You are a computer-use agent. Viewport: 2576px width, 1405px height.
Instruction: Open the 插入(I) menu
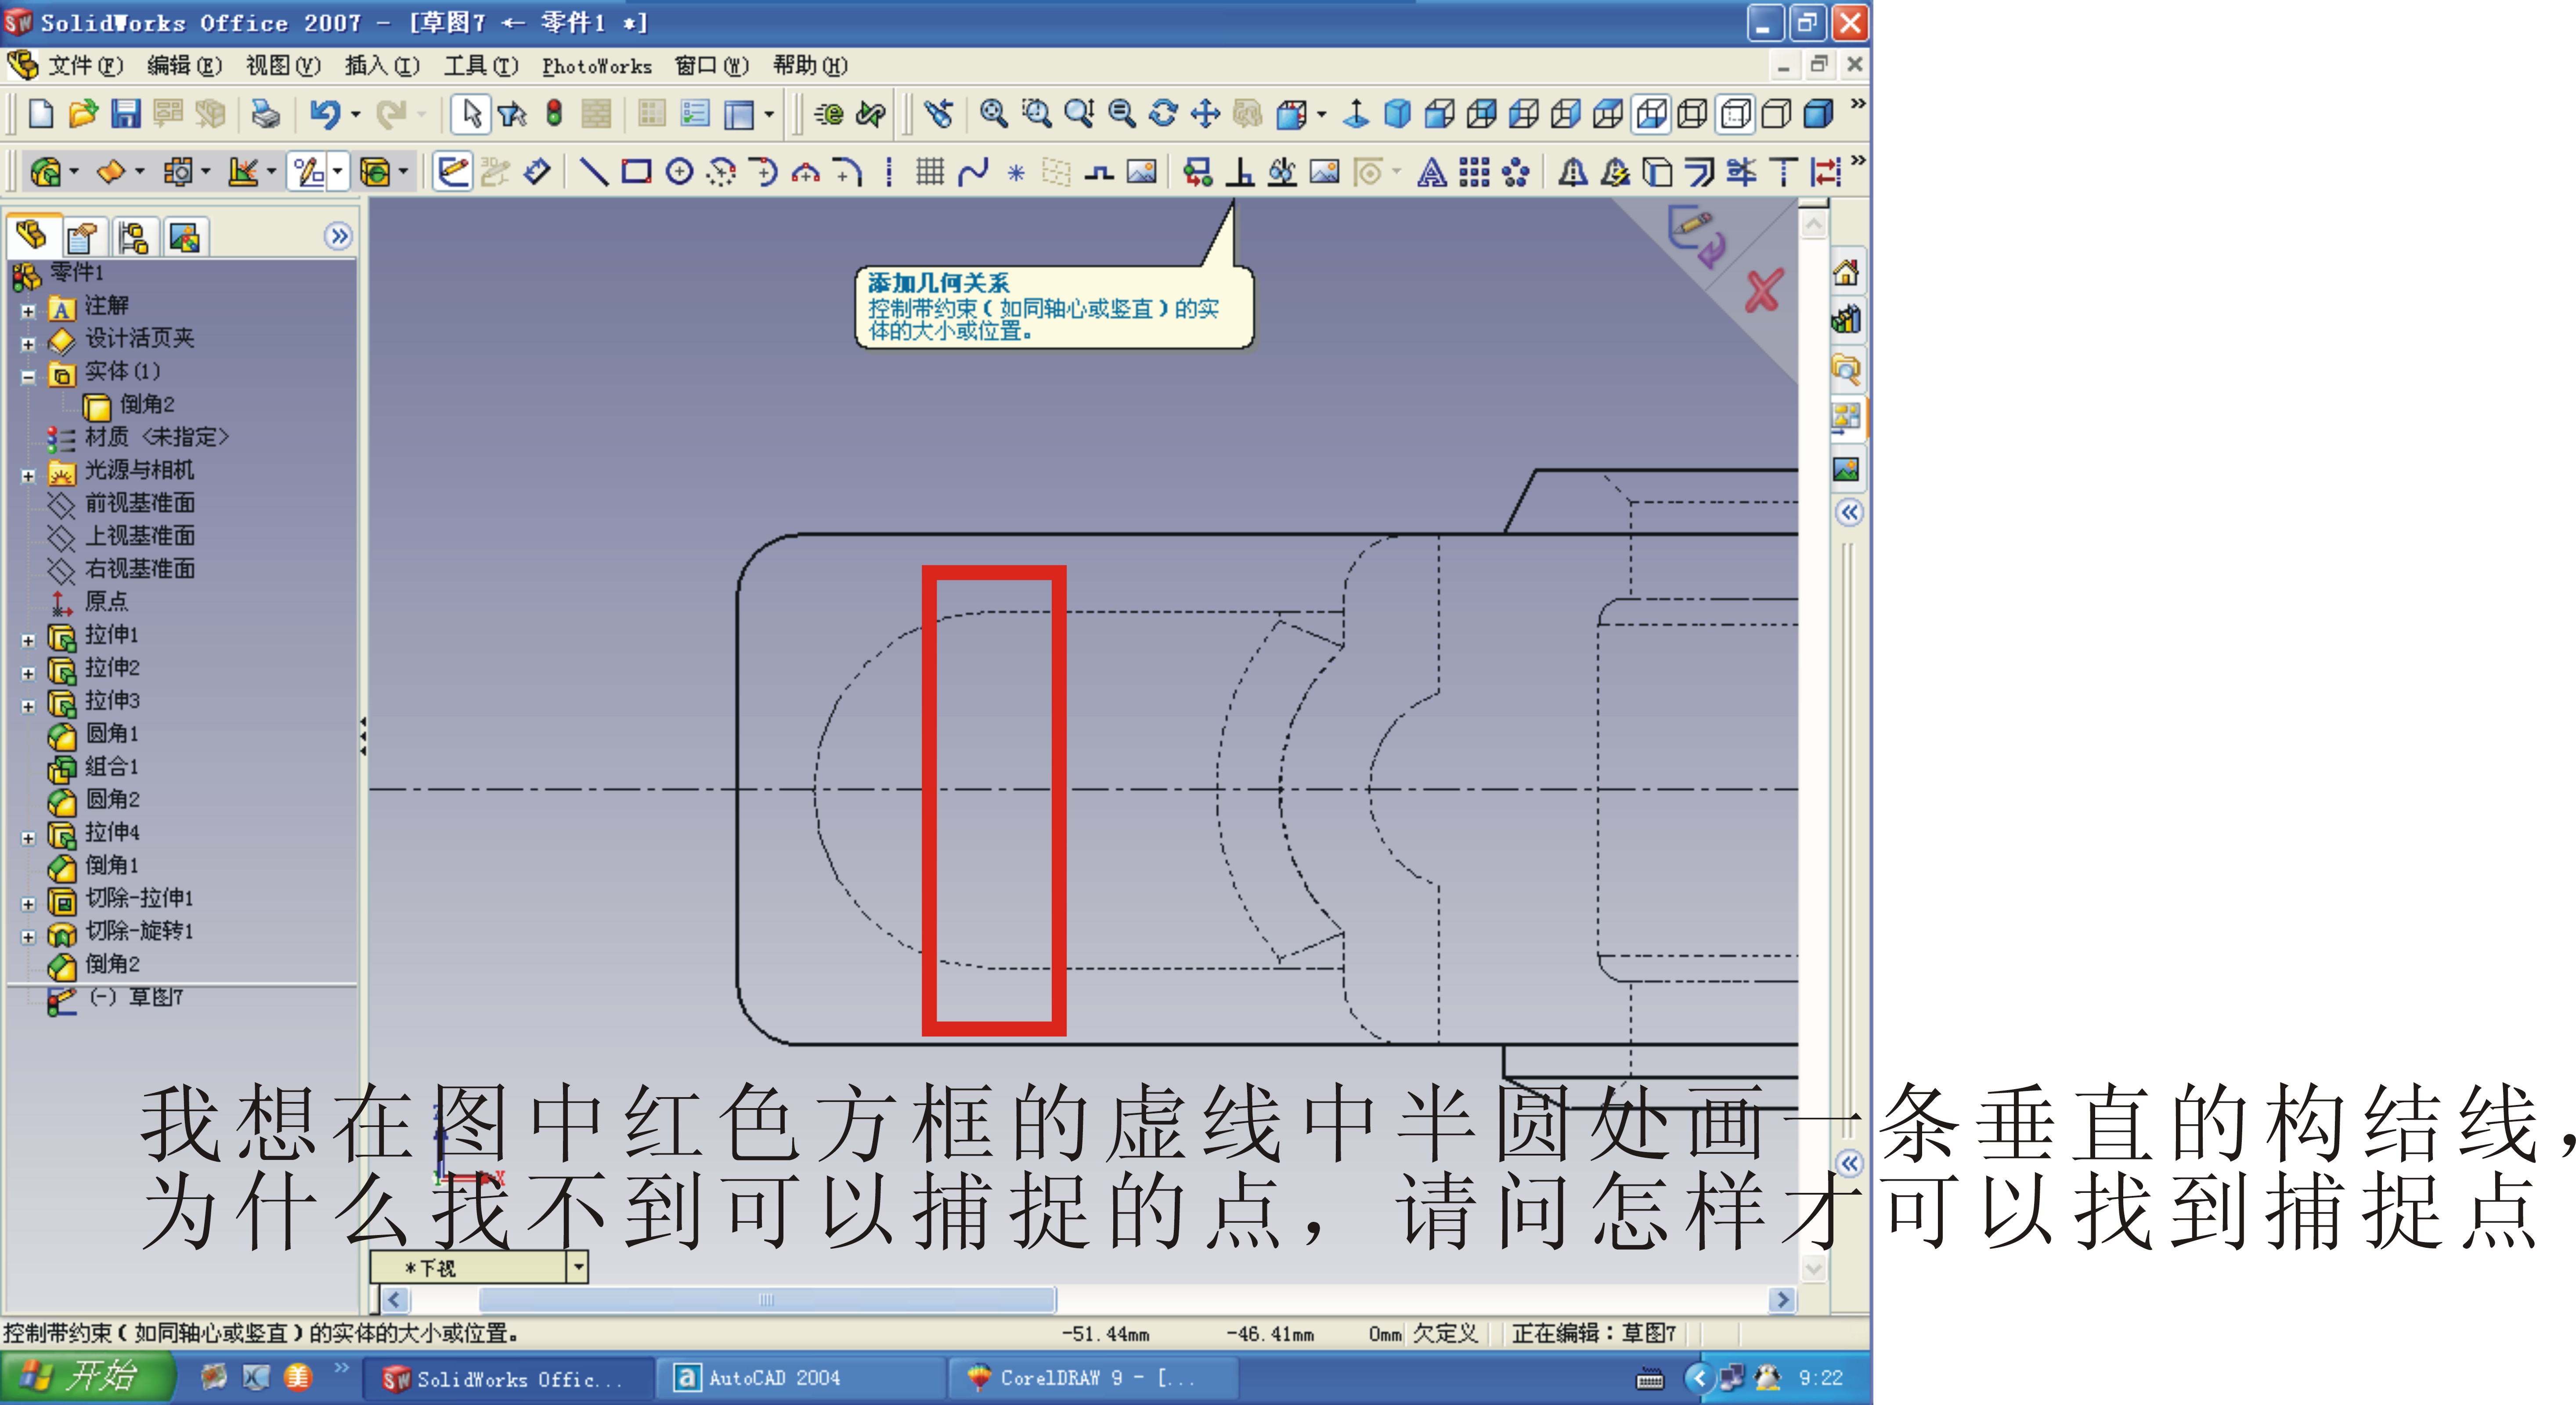tap(381, 66)
